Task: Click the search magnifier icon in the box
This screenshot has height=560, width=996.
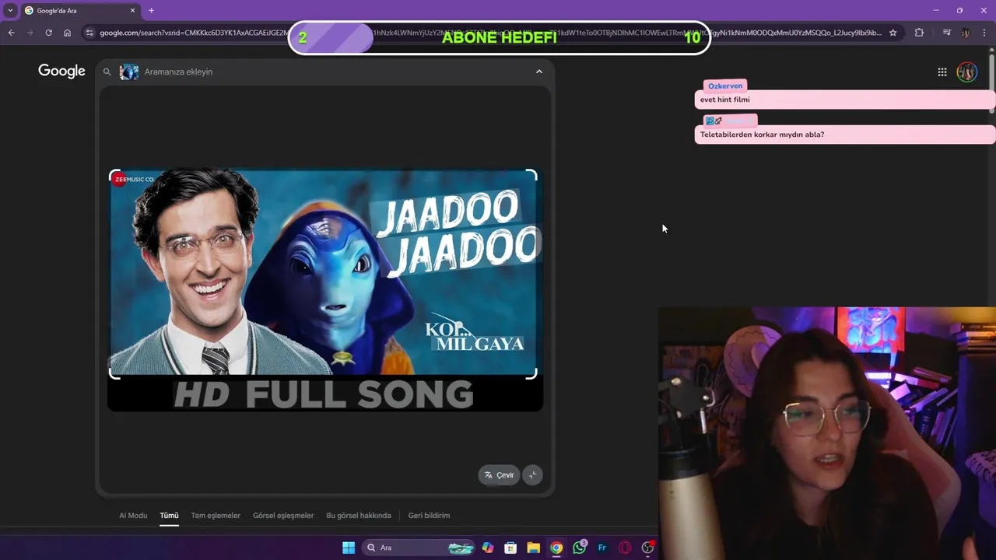Action: (107, 72)
